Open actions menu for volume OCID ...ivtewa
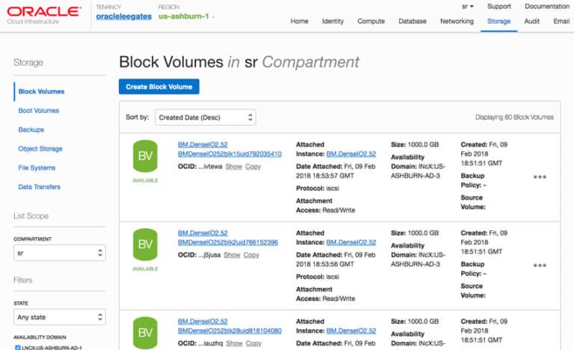574x350 pixels. click(x=540, y=177)
